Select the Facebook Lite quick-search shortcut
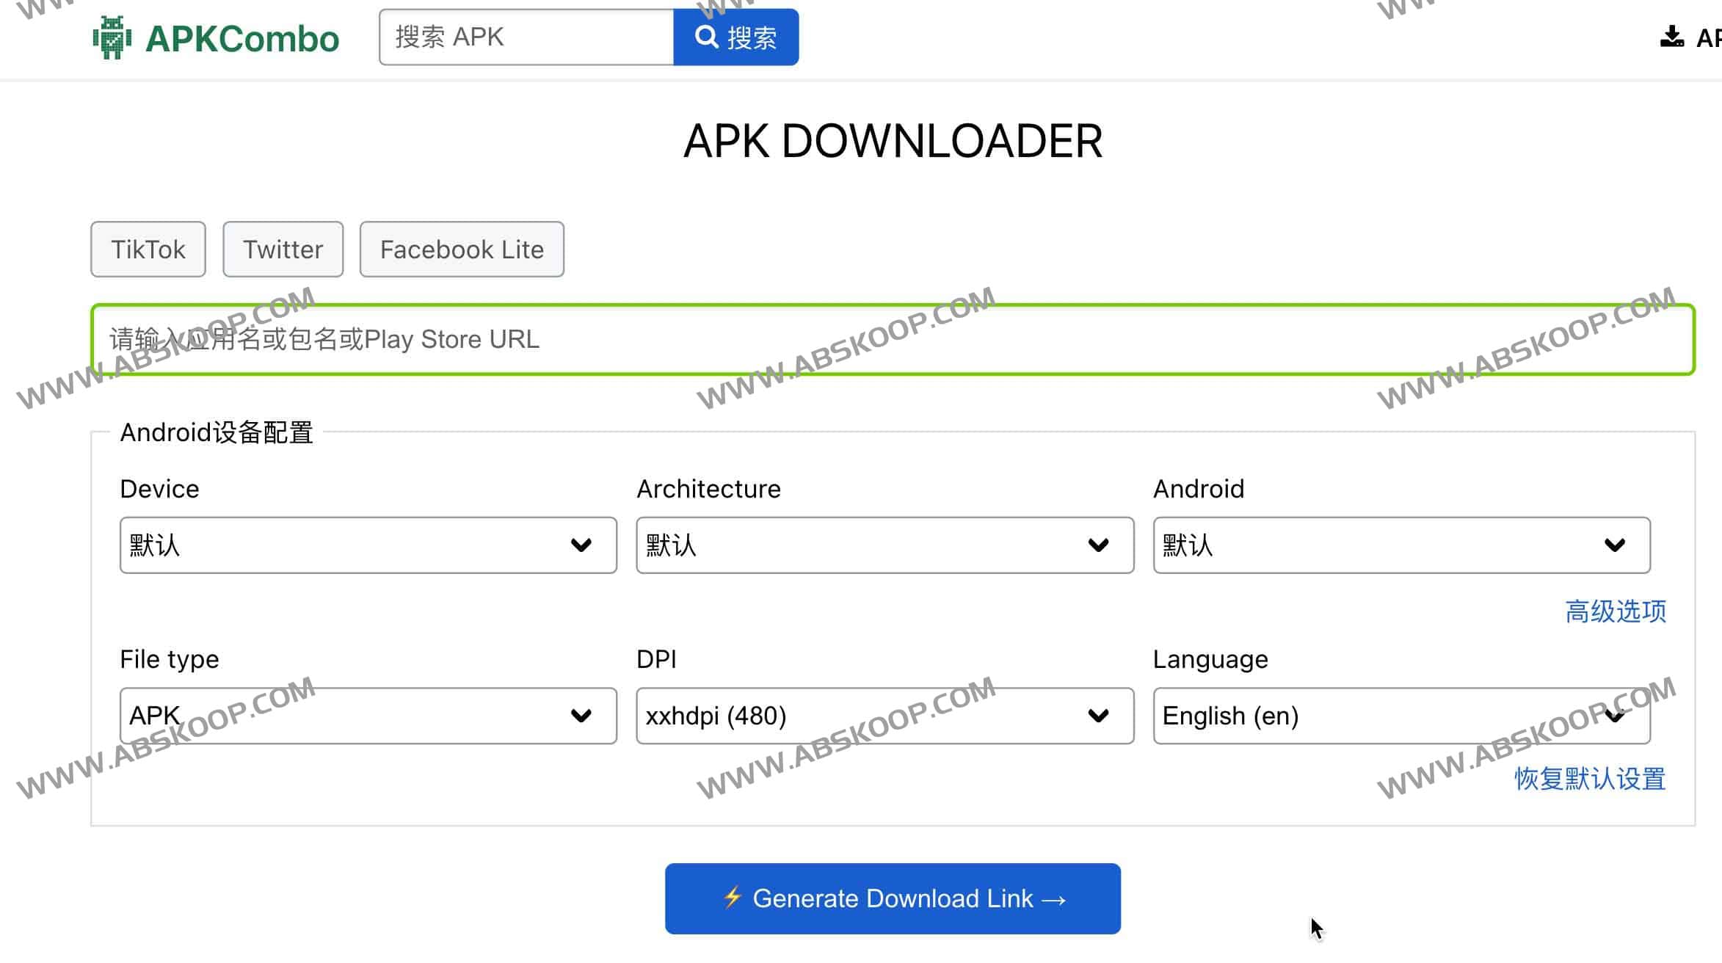Screen dimensions: 1722x963 click(x=461, y=249)
